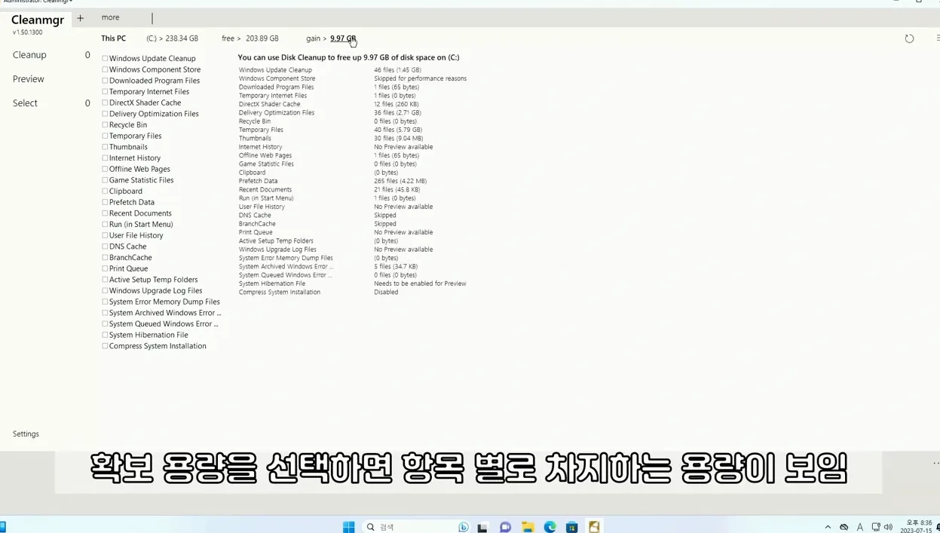The image size is (940, 533).
Task: Enable the Print Queue checkbox
Action: pos(105,268)
